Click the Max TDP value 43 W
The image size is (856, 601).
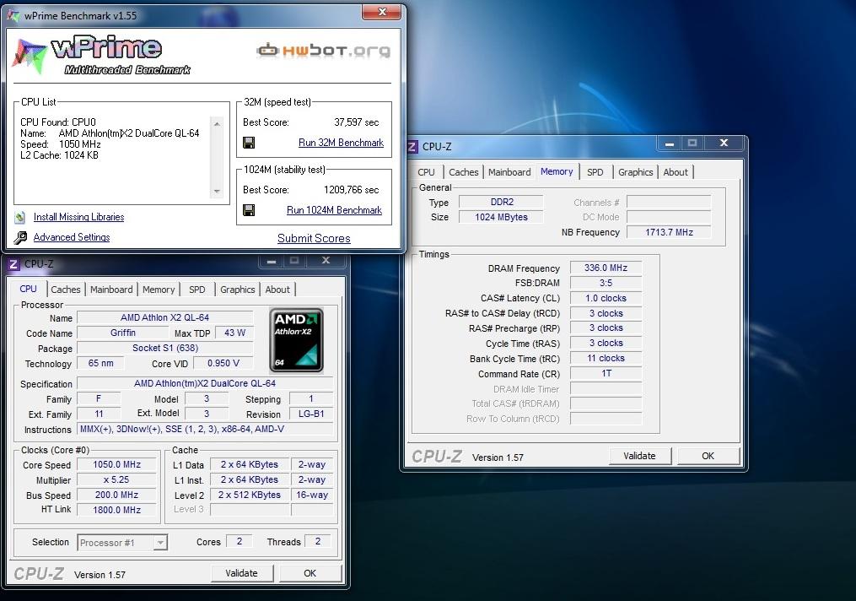(x=234, y=333)
